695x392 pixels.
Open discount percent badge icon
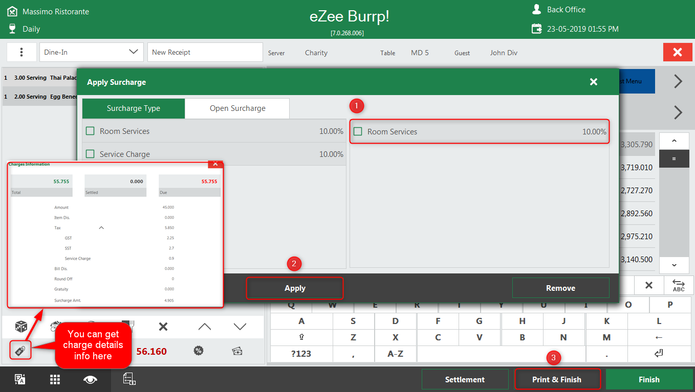199,351
